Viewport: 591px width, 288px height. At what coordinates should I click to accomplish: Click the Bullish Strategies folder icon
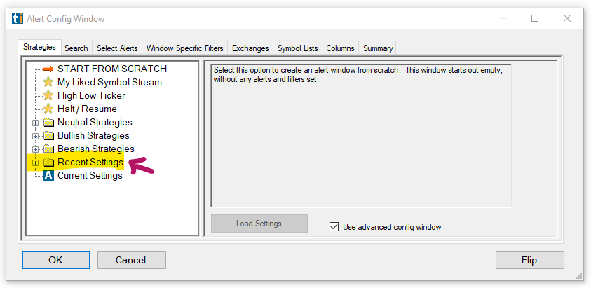pyautogui.click(x=48, y=136)
